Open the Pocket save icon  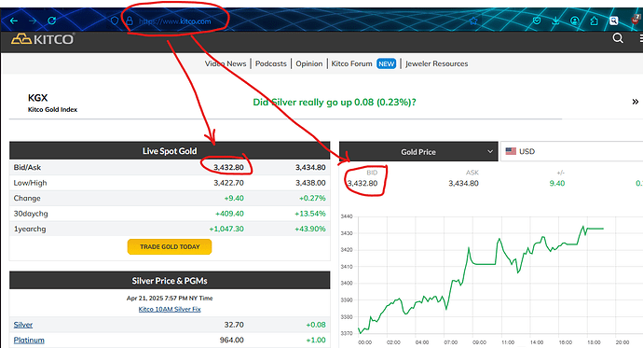[x=537, y=21]
